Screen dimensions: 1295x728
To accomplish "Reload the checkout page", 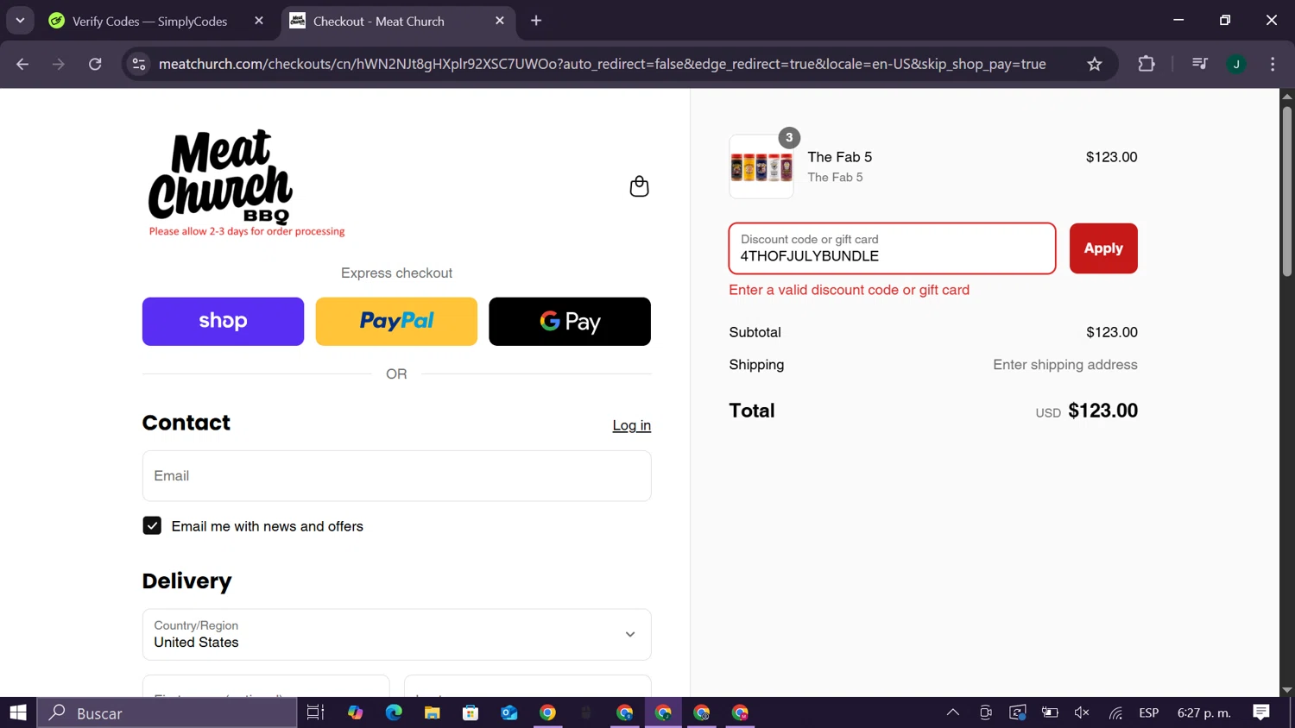I will pyautogui.click(x=95, y=64).
